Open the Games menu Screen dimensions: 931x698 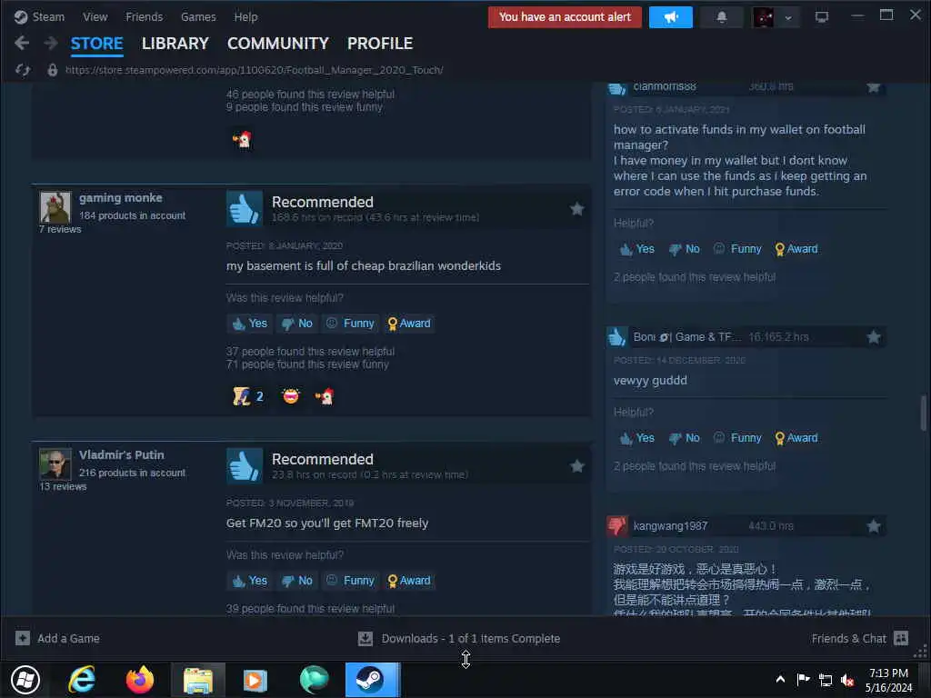[198, 16]
